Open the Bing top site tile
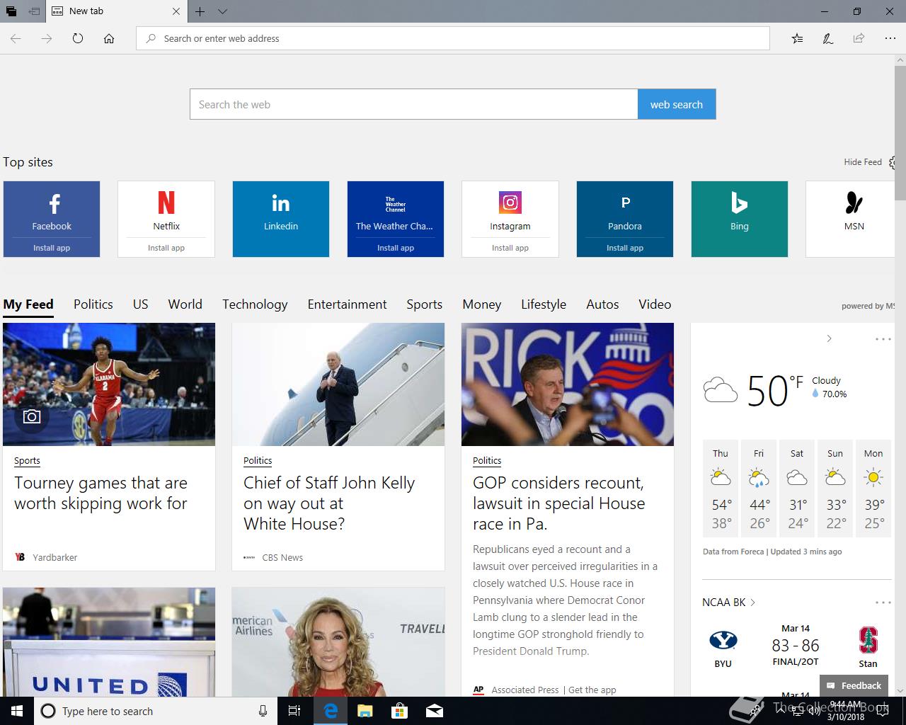 [740, 219]
